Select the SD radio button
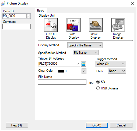 pos(98,82)
